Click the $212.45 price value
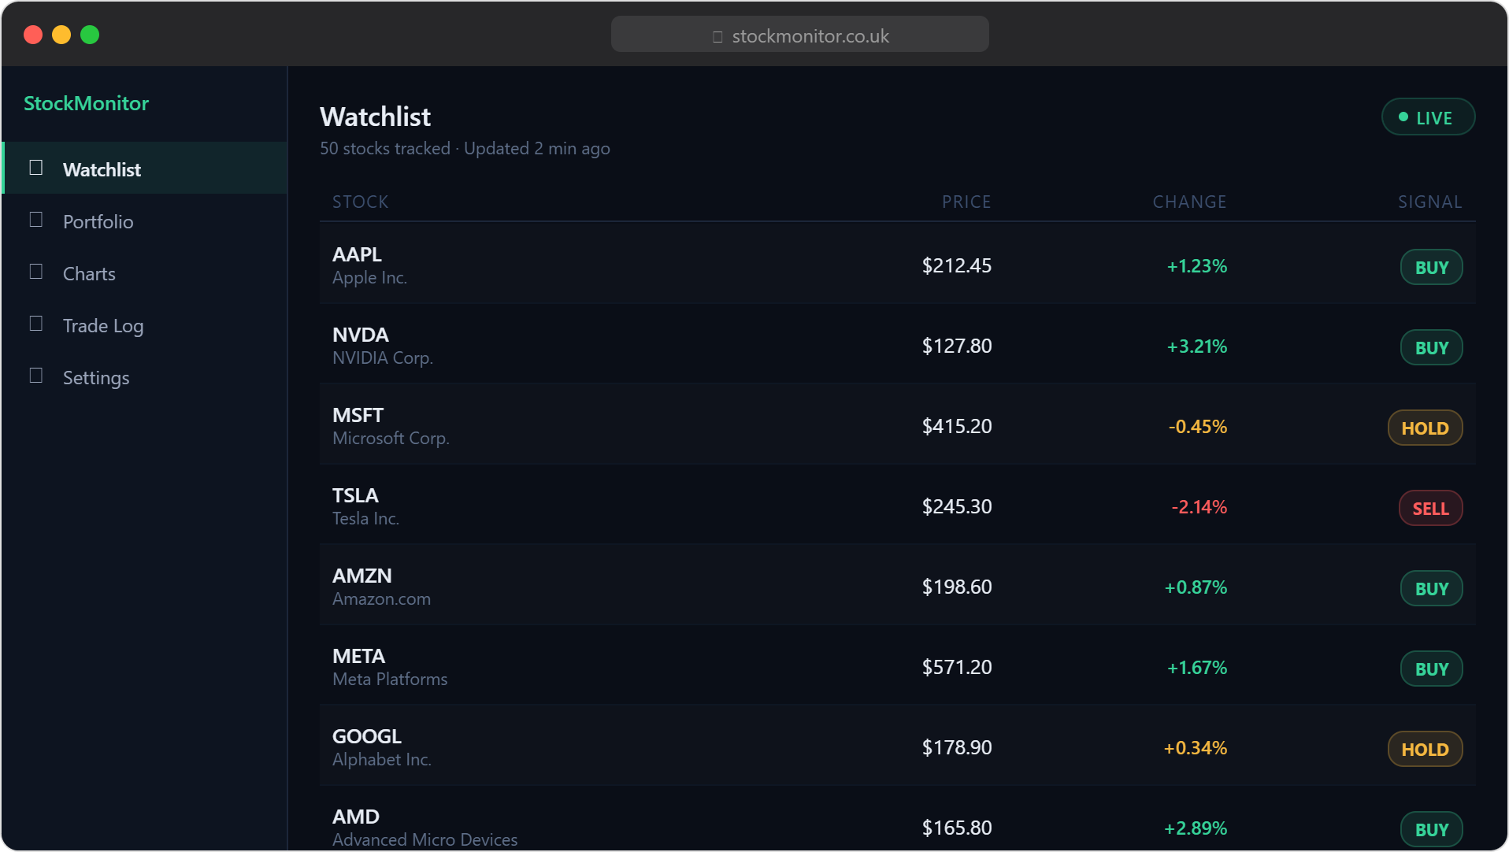The height and width of the screenshot is (852, 1509). (x=957, y=266)
